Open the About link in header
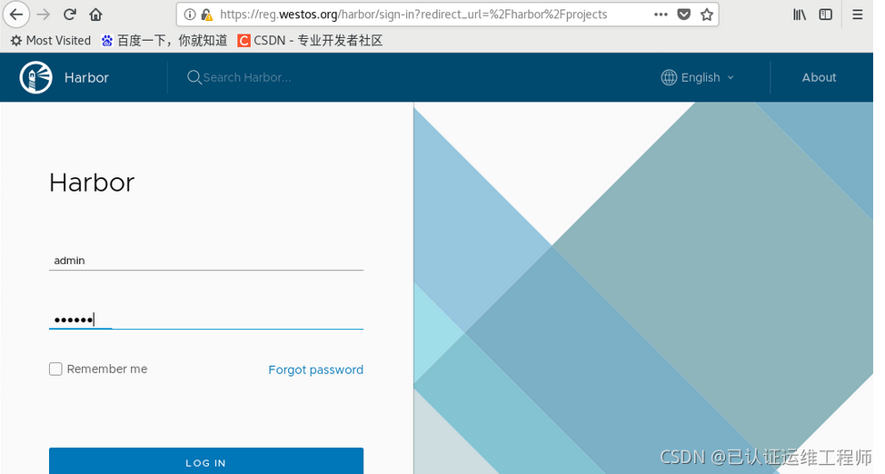The image size is (885, 474). point(819,77)
